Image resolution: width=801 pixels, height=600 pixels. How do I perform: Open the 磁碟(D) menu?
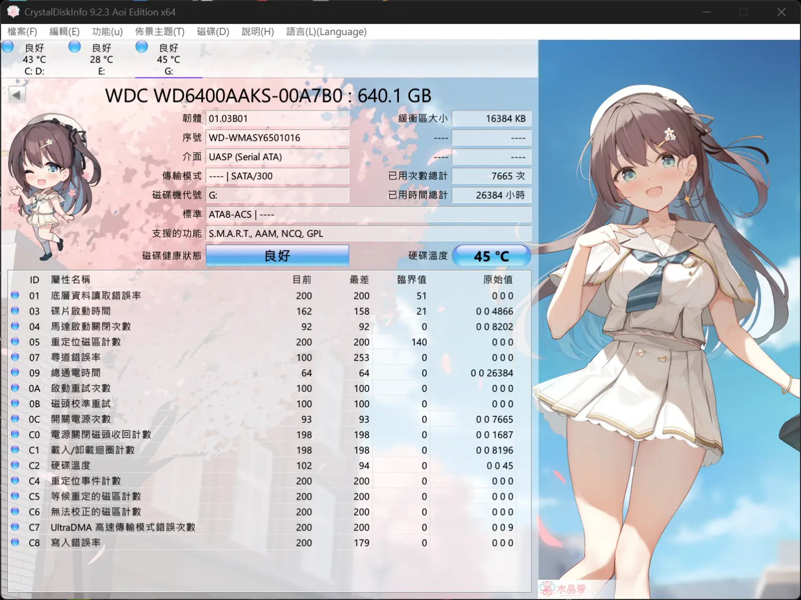(213, 31)
